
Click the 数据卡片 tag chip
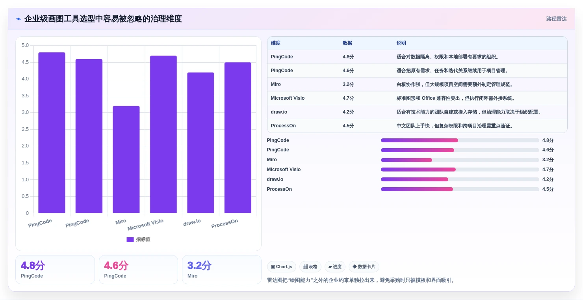[364, 267]
